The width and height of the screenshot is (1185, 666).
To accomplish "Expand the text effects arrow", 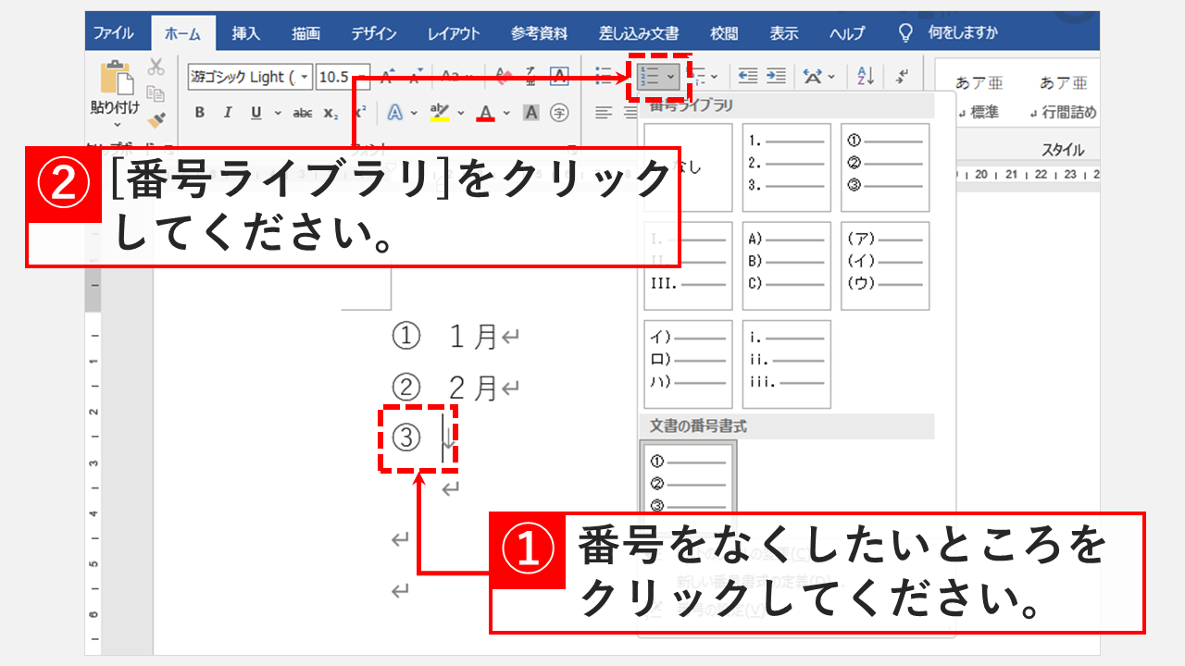I will pyautogui.click(x=414, y=114).
